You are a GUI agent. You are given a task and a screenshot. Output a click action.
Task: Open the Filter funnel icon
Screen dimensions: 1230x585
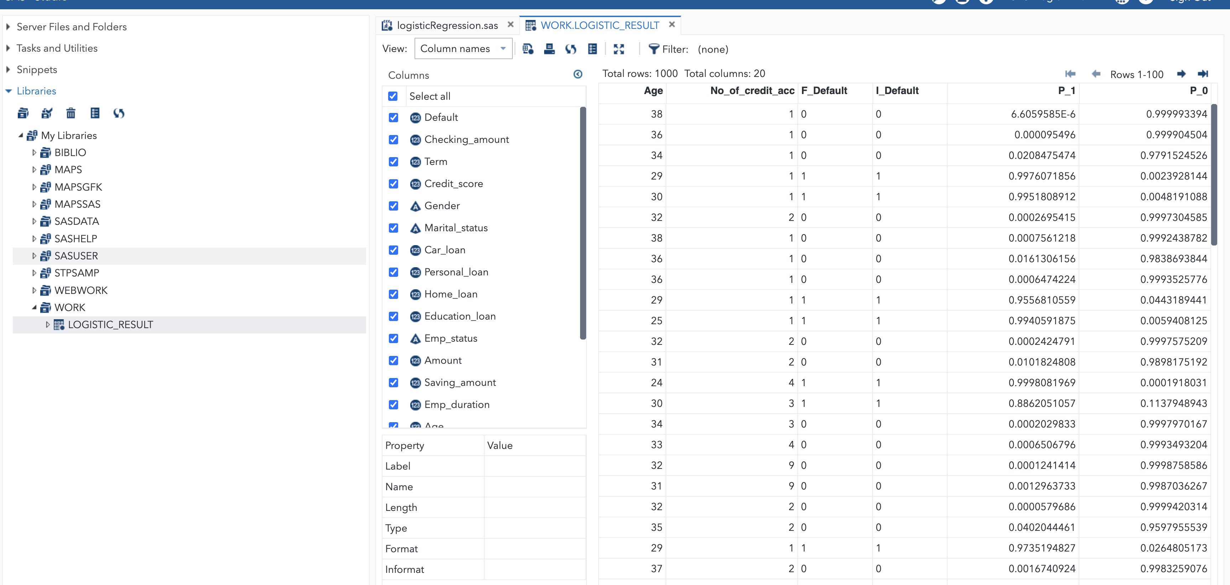pyautogui.click(x=654, y=49)
